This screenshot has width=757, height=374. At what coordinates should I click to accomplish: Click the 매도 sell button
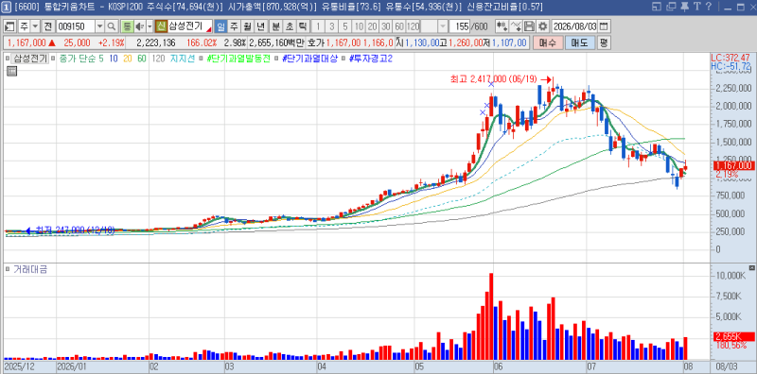579,42
